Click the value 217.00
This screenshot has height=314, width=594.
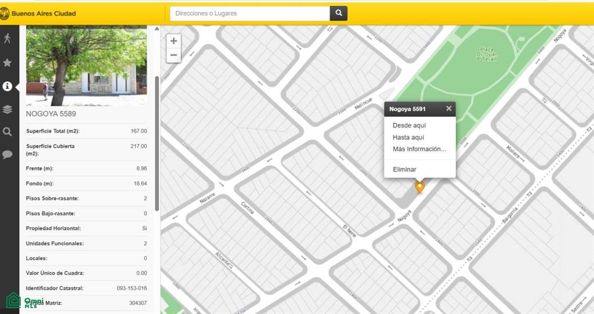coord(139,146)
